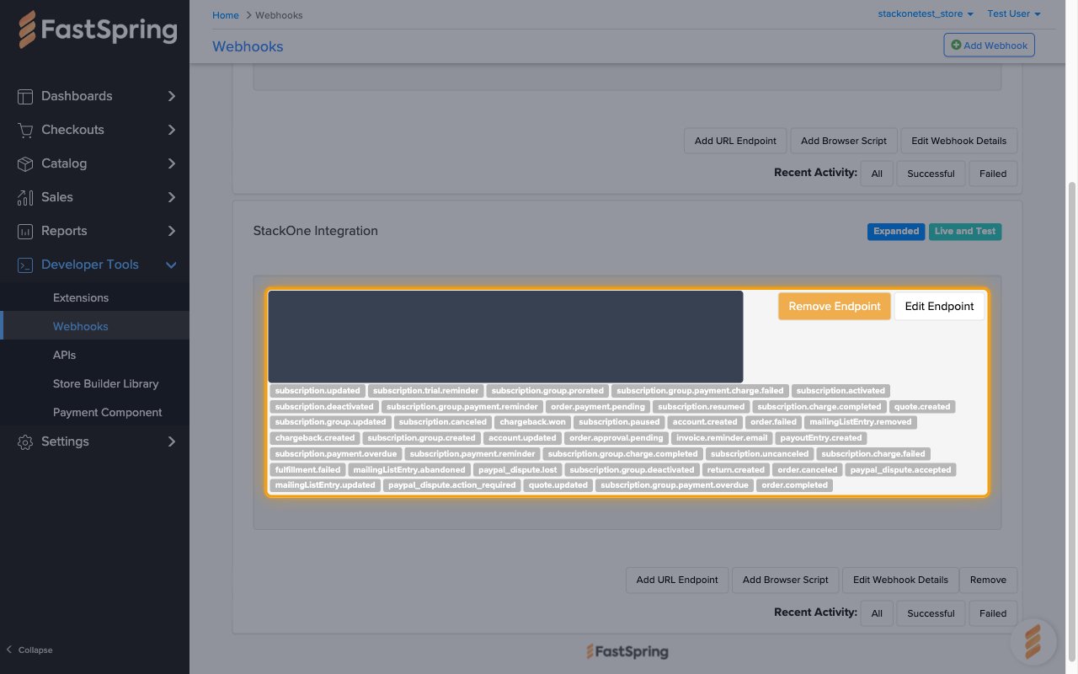Click the Reports icon

[x=25, y=231]
